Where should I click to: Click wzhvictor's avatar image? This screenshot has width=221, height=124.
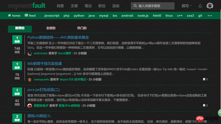pyautogui.click(x=30, y=53)
